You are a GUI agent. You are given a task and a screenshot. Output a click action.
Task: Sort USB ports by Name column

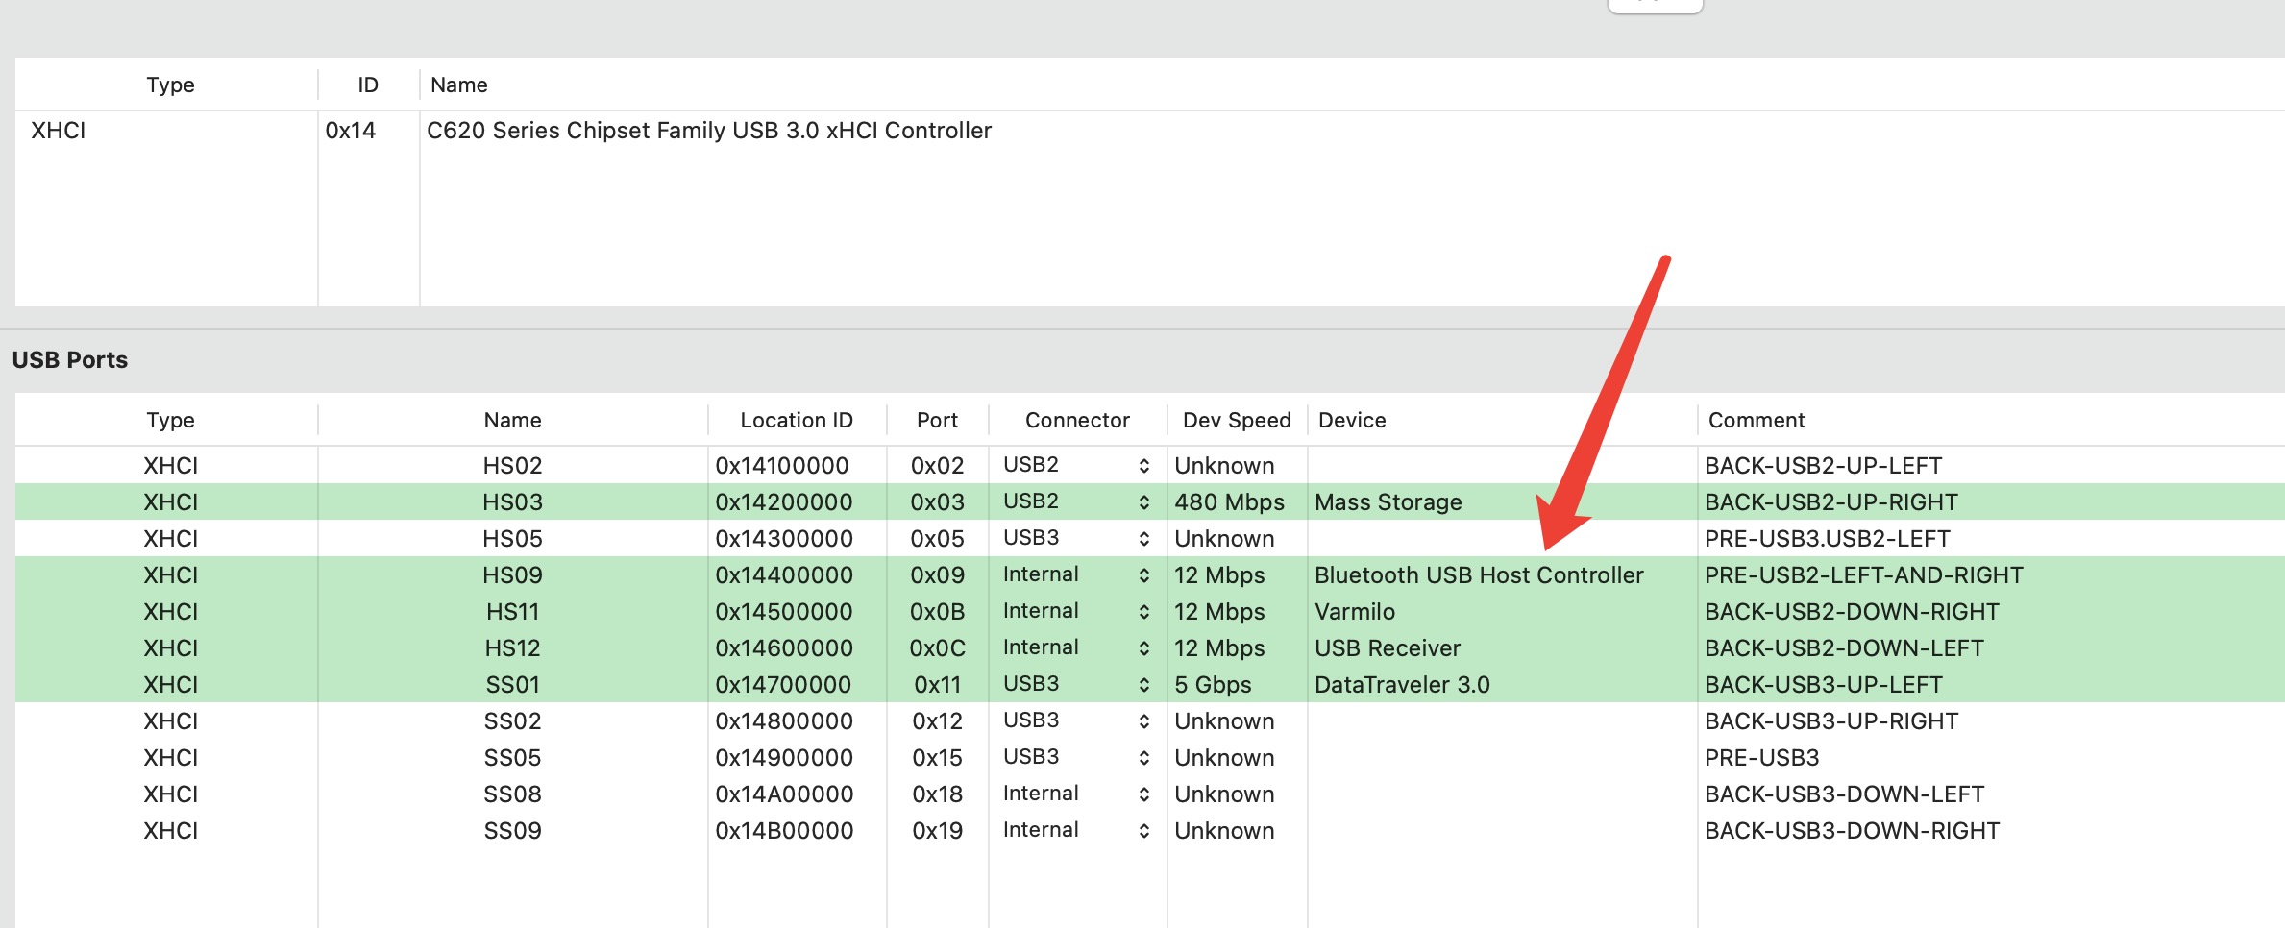pyautogui.click(x=512, y=421)
